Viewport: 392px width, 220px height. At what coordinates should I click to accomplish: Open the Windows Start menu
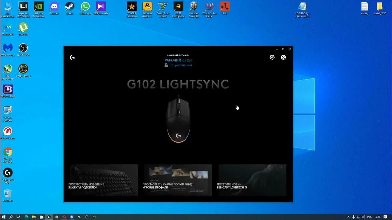(x=4, y=217)
